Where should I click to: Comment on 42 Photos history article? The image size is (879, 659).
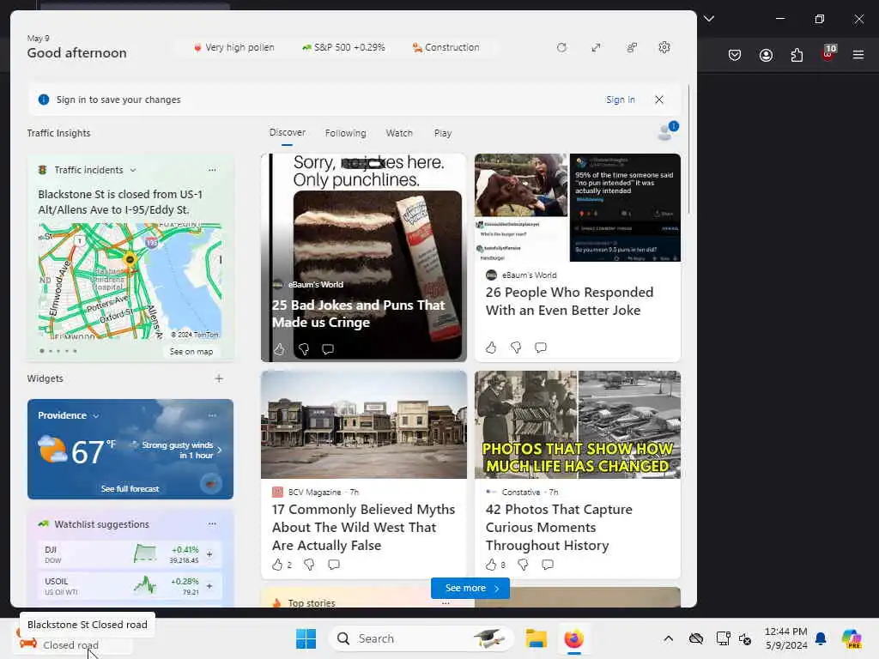(x=548, y=565)
